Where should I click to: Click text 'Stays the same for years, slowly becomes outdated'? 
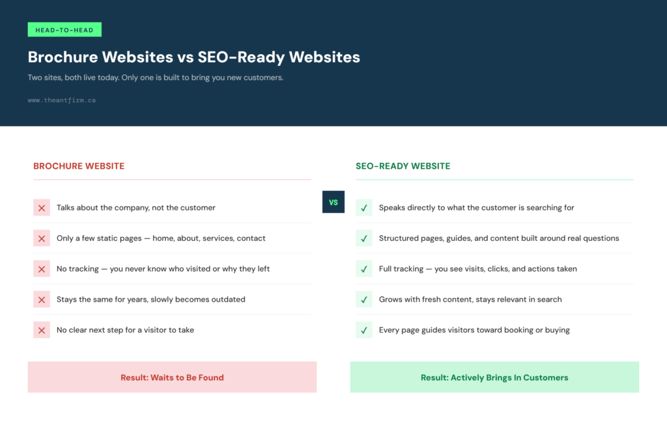(x=151, y=300)
